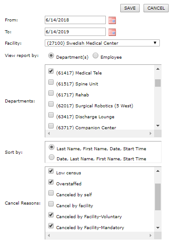173x244 pixels.
Task: Click the From date input field
Action: point(75,20)
